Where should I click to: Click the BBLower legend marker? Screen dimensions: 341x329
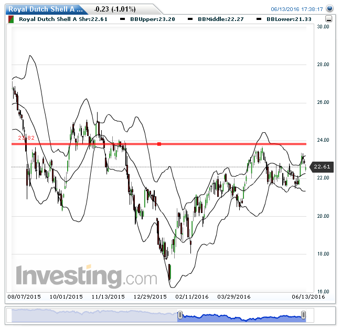pyautogui.click(x=259, y=19)
